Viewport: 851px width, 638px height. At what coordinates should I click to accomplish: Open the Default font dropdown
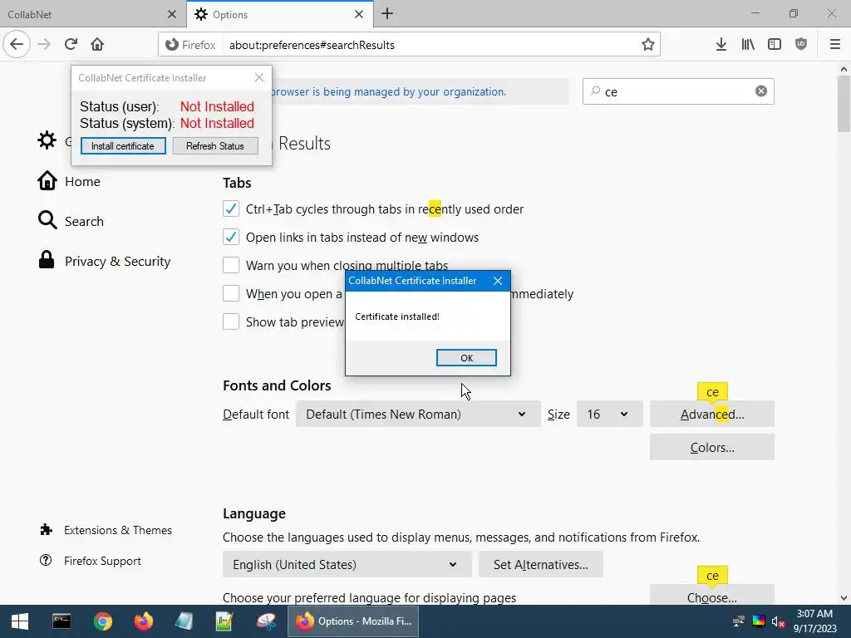[x=418, y=414]
